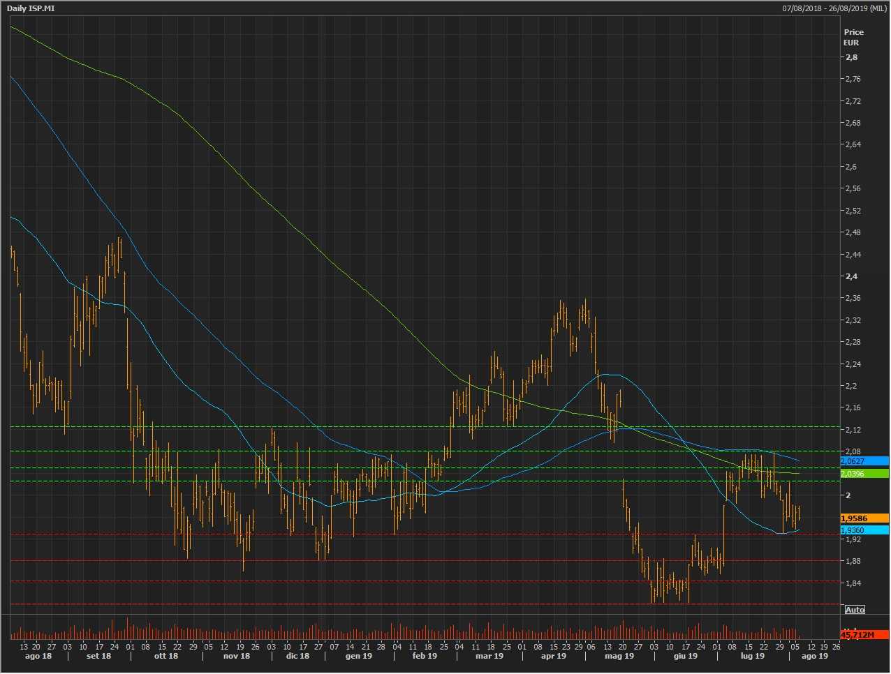Screen dimensions: 891x674
Task: Click the nov 18 month label
Action: (x=236, y=656)
